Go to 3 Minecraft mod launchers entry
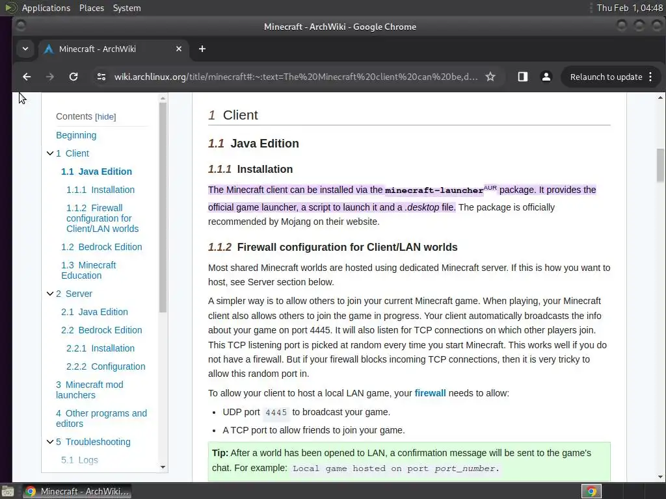 coord(90,390)
